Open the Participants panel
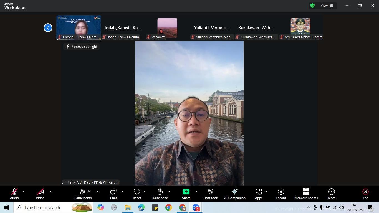 [x=83, y=194]
